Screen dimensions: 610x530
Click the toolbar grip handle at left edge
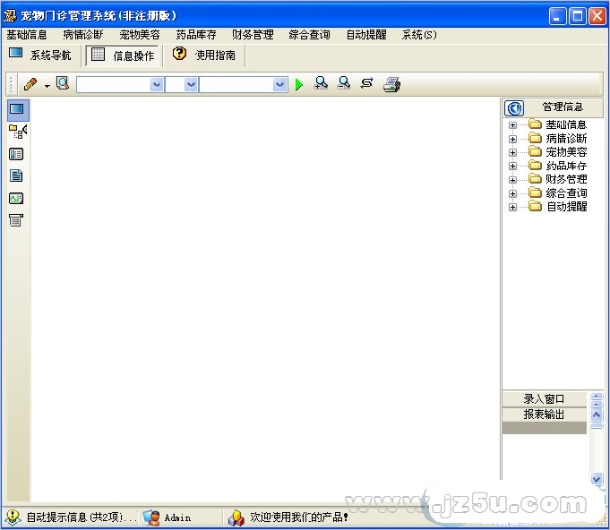coord(11,84)
